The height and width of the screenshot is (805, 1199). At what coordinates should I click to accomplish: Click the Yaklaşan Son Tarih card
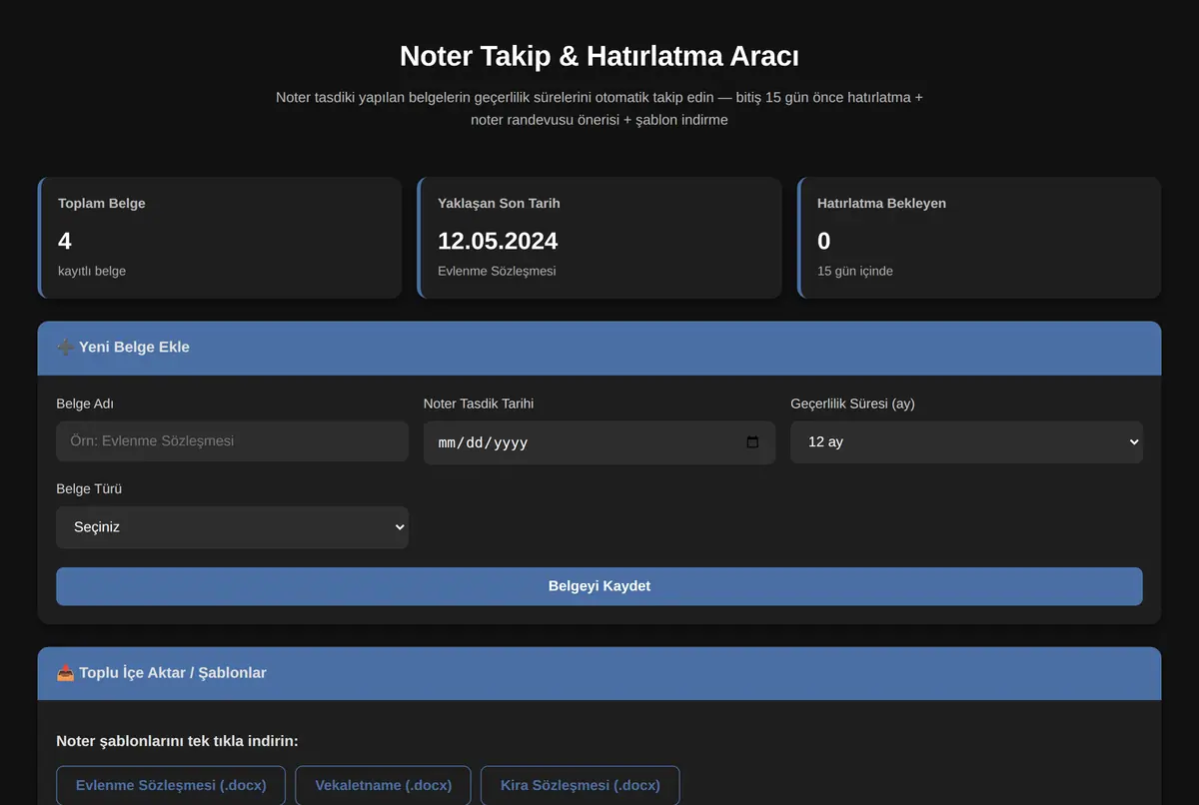599,238
